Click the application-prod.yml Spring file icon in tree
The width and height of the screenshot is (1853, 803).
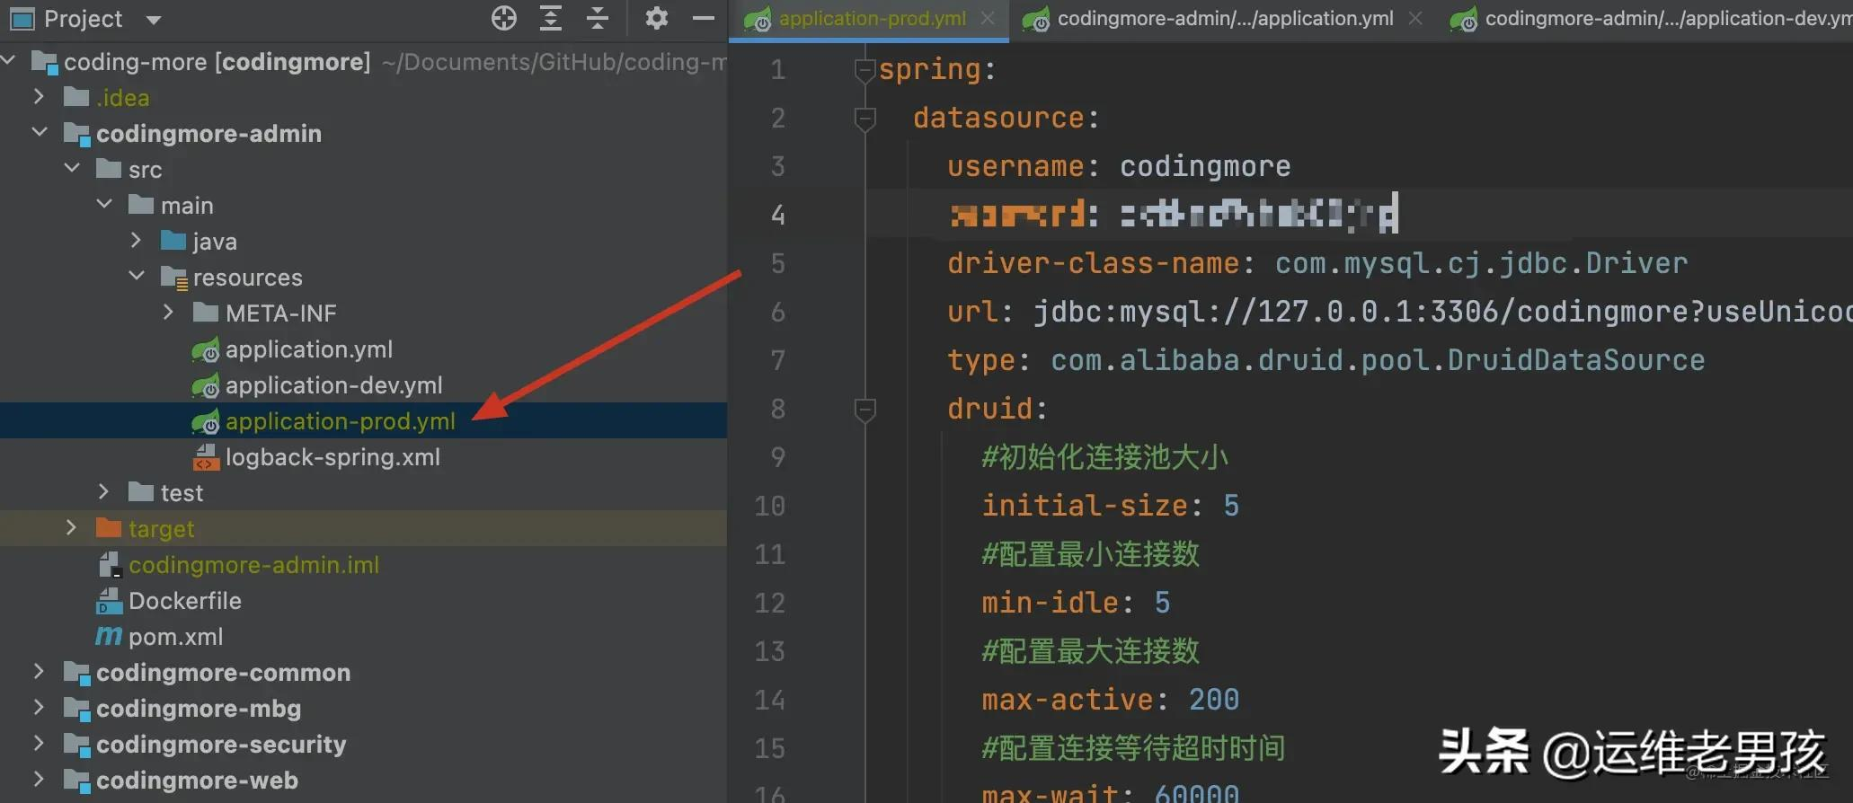click(206, 421)
